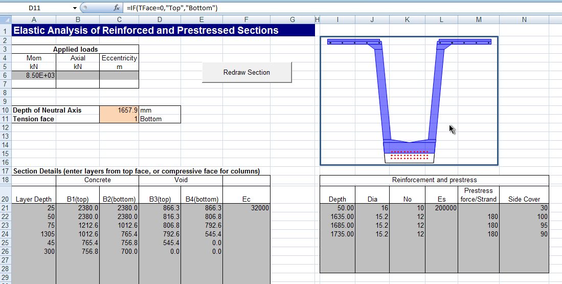
Task: Select the Mom value cell 8.50E+03
Action: (34, 75)
